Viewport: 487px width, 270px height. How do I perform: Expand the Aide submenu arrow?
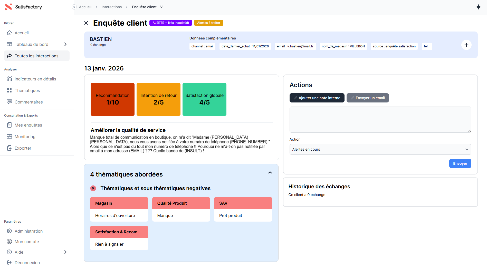click(x=65, y=252)
